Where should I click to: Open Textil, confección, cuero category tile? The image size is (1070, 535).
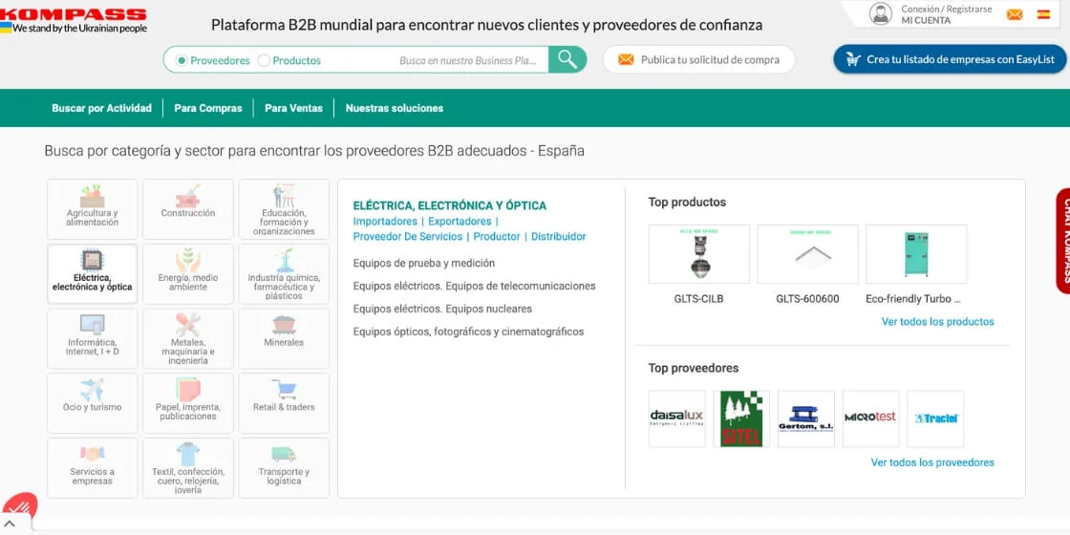(187, 467)
